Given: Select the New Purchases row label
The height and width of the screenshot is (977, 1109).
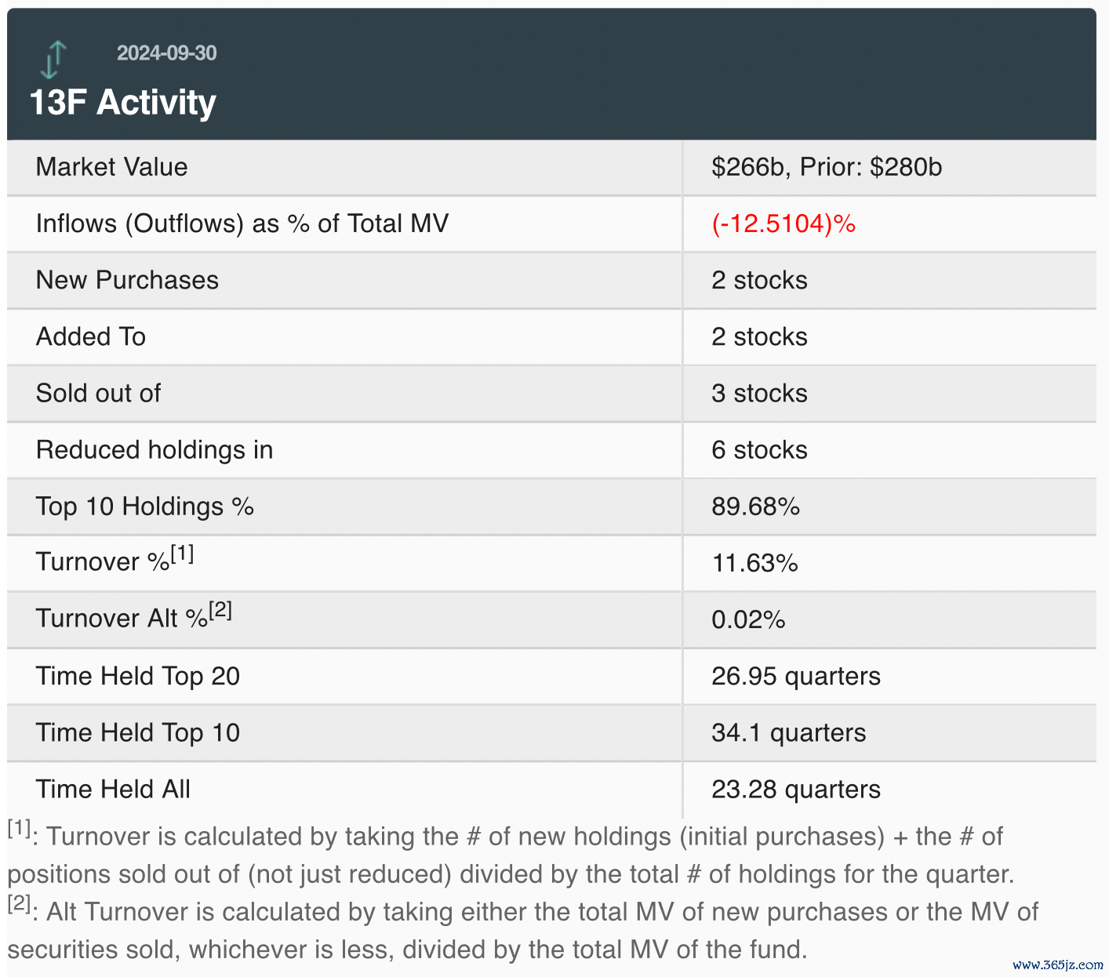Looking at the screenshot, I should [127, 280].
